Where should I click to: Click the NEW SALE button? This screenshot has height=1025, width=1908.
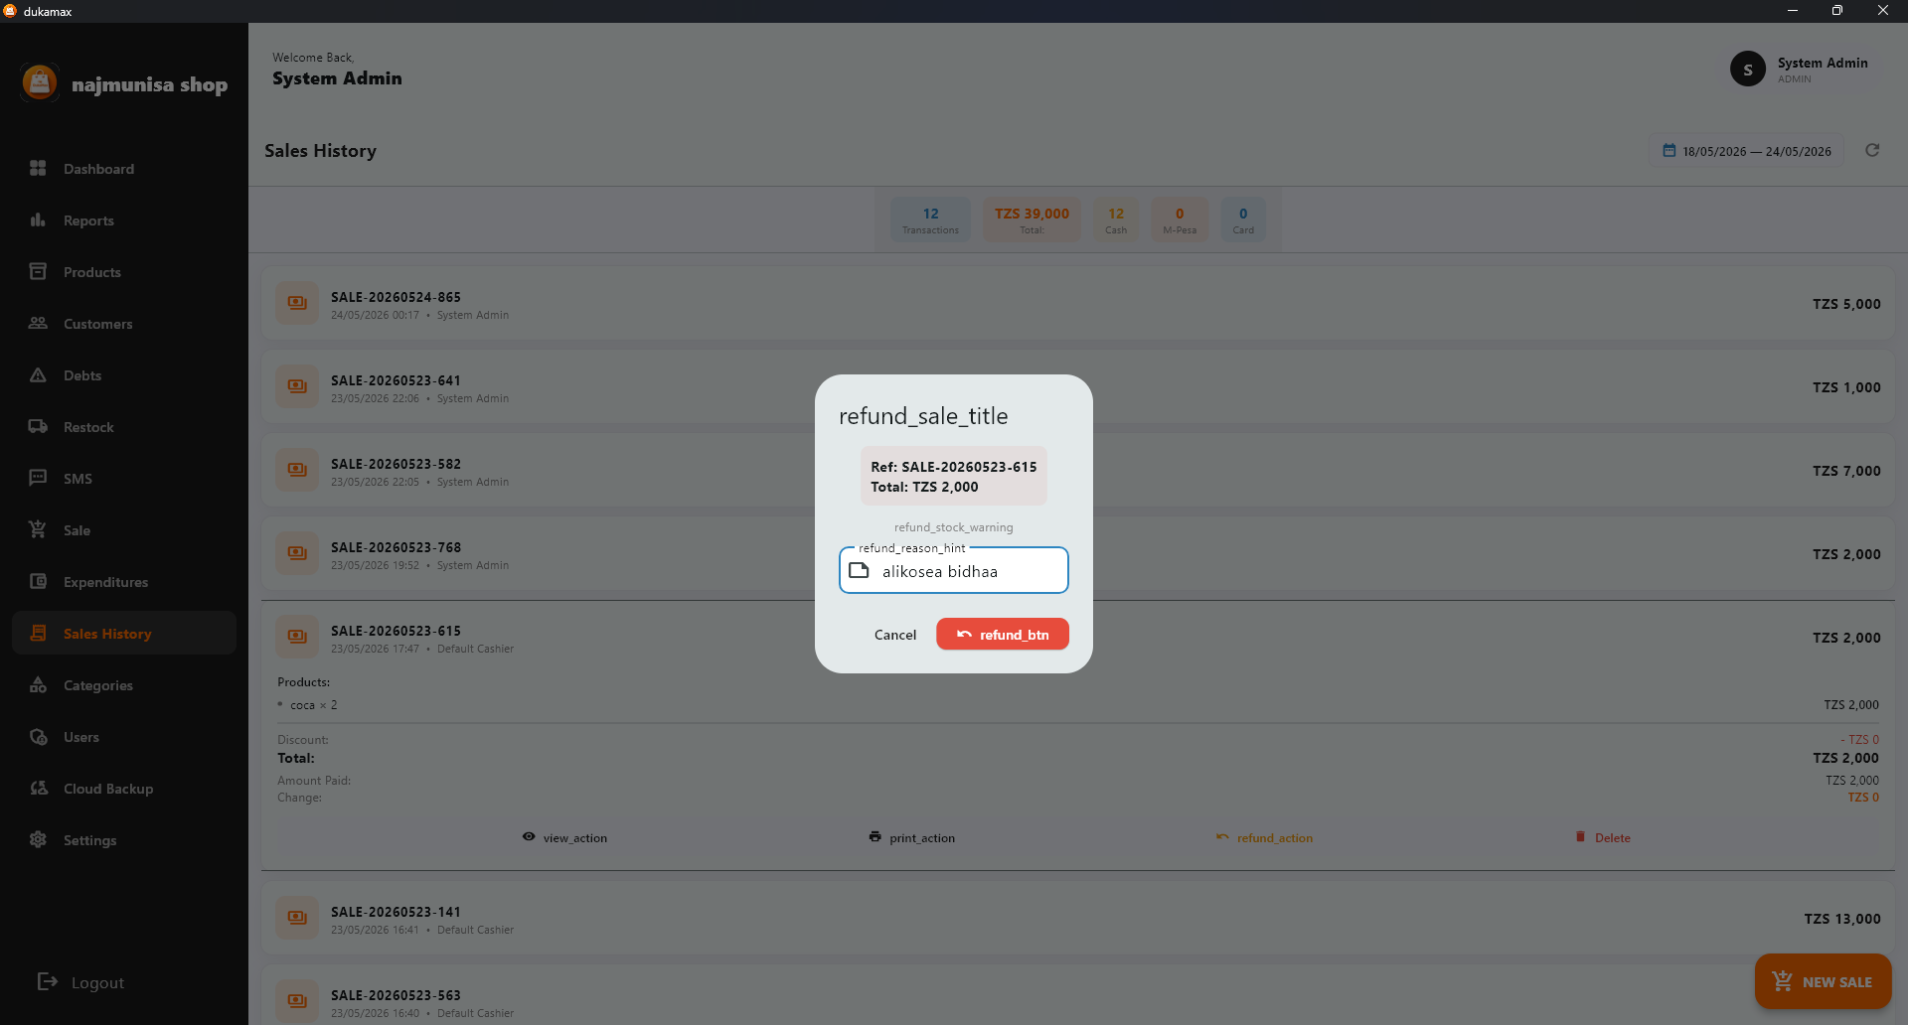1823,981
